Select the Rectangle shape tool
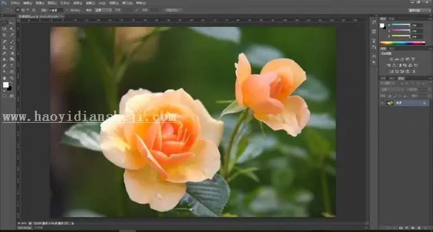Screen dimensions: 433x232 coord(12,72)
